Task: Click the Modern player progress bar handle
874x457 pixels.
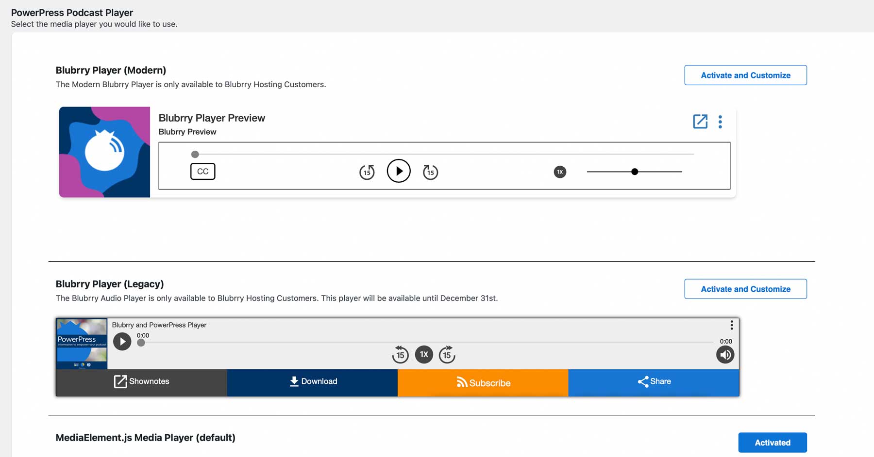Action: click(195, 155)
